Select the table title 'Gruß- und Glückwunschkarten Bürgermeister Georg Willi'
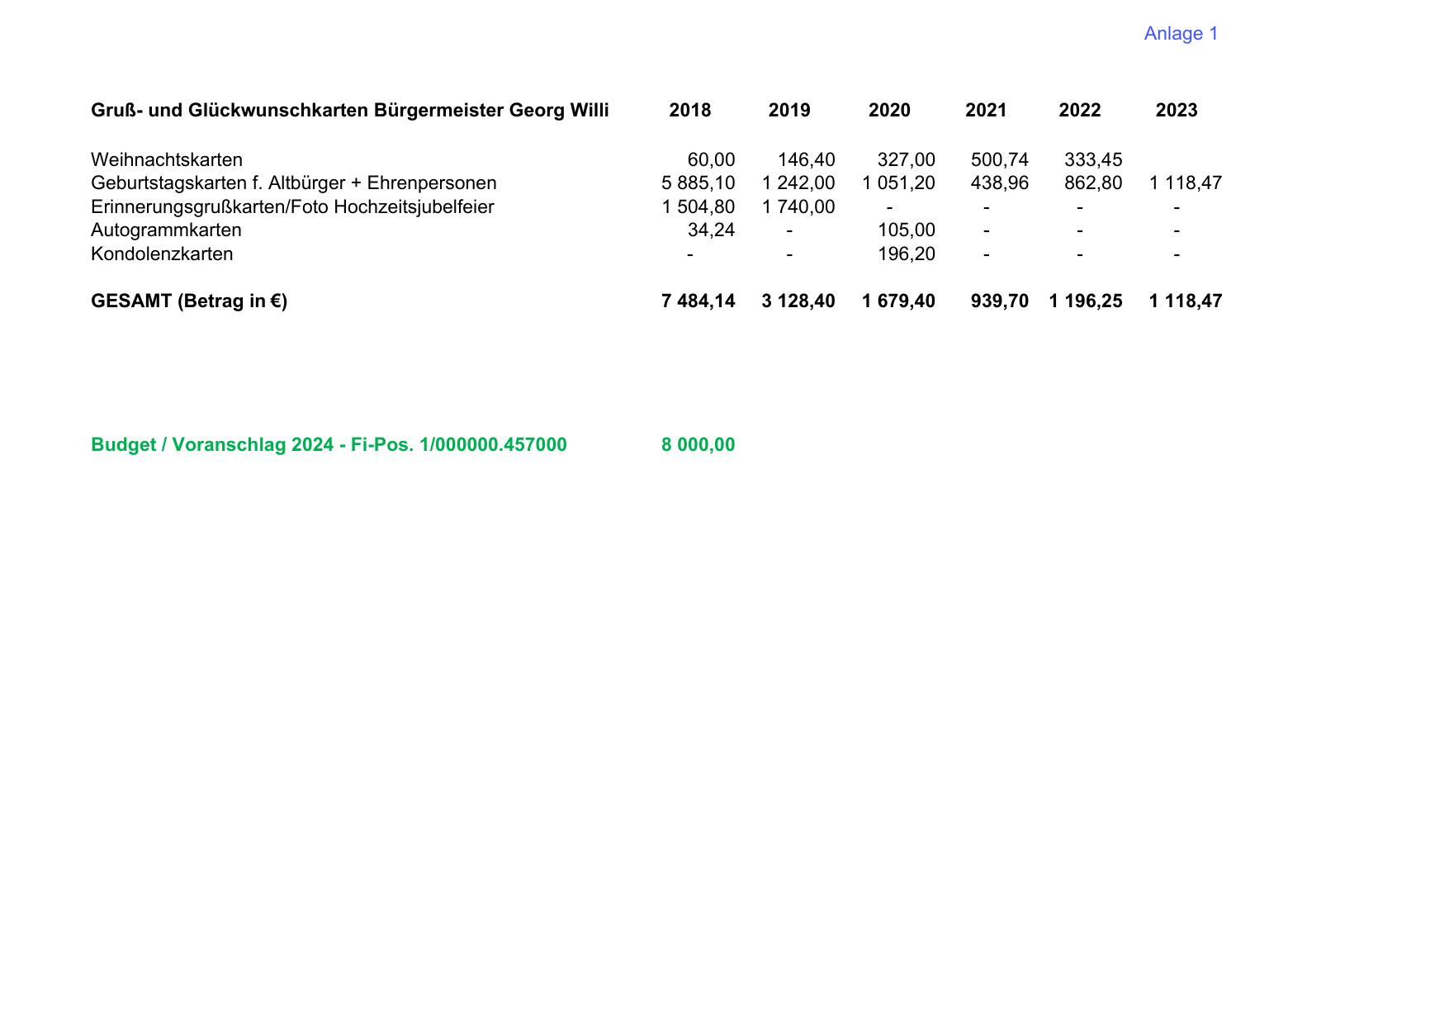The image size is (1449, 1024). point(350,111)
